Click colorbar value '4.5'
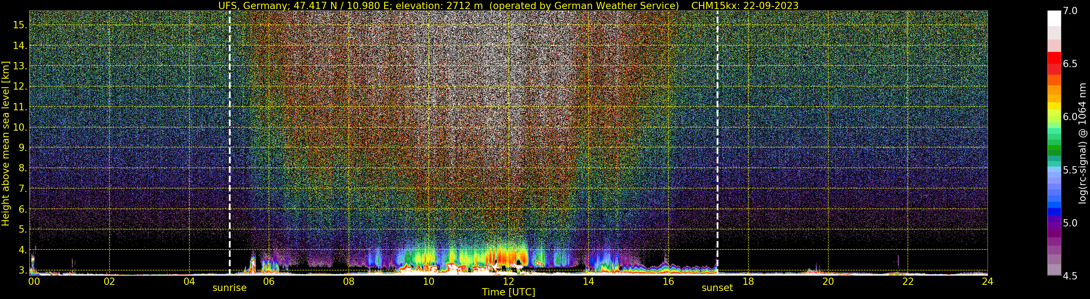Image resolution: width=1090 pixels, height=299 pixels. coord(1070,276)
